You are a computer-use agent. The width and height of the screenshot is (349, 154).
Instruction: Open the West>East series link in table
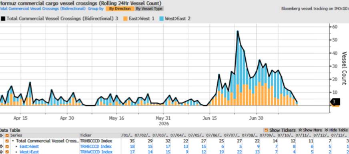[x=29, y=152]
